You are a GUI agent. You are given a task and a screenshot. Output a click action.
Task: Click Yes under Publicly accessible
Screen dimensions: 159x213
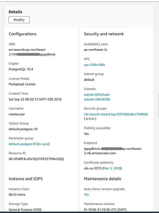(x=86, y=134)
